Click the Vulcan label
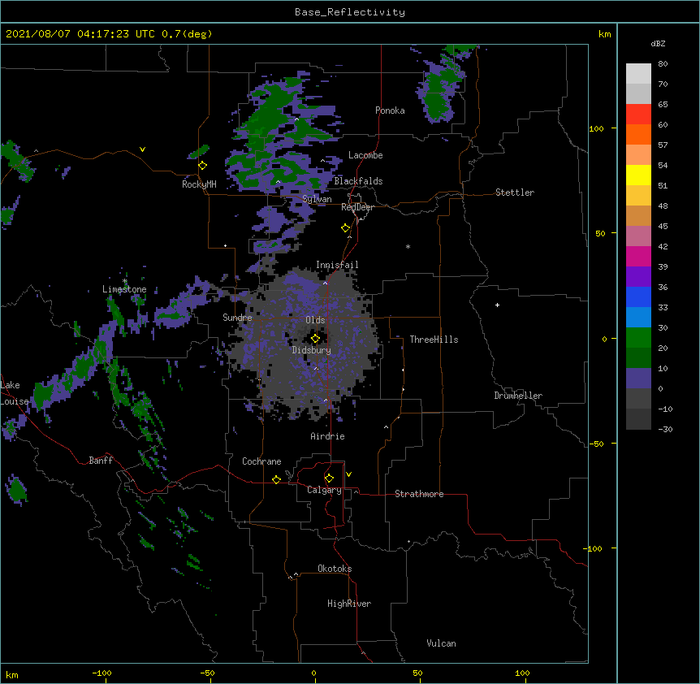700x684 pixels. 441,643
